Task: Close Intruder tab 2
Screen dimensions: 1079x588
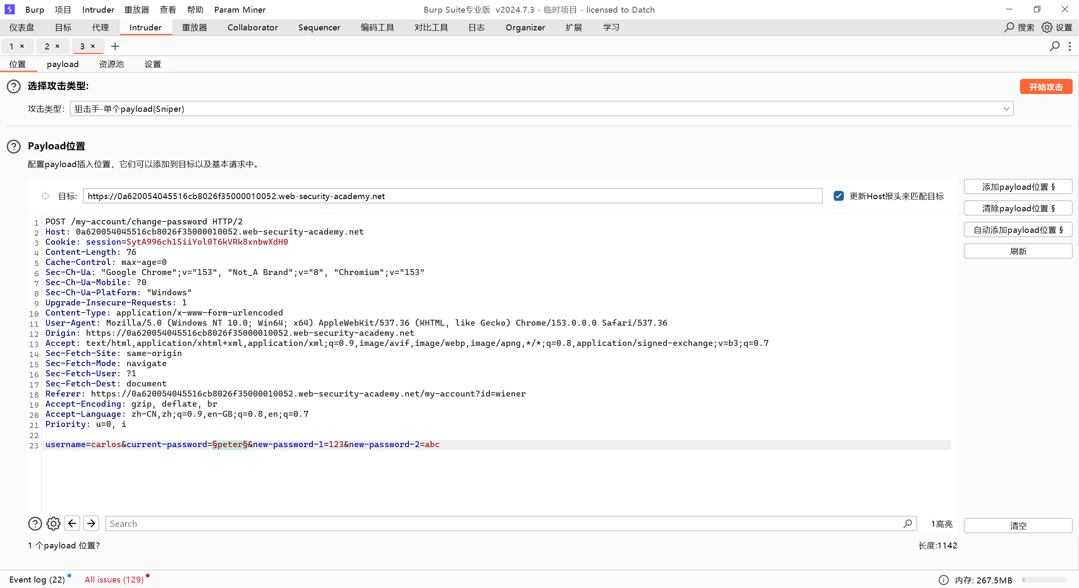Action: [57, 46]
